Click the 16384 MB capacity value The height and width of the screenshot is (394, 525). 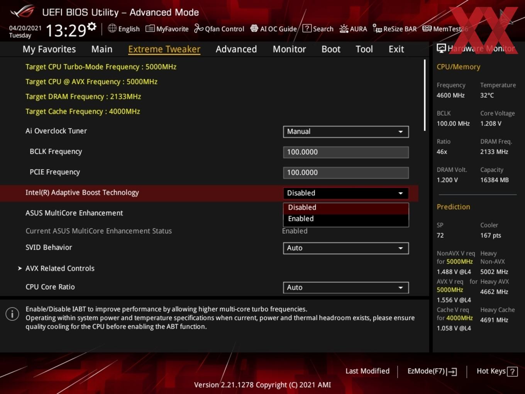coord(495,180)
